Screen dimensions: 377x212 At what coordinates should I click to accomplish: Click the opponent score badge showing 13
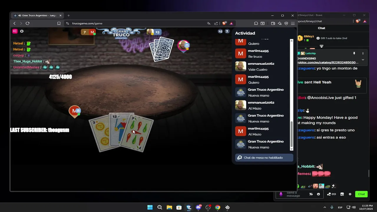[154, 32]
